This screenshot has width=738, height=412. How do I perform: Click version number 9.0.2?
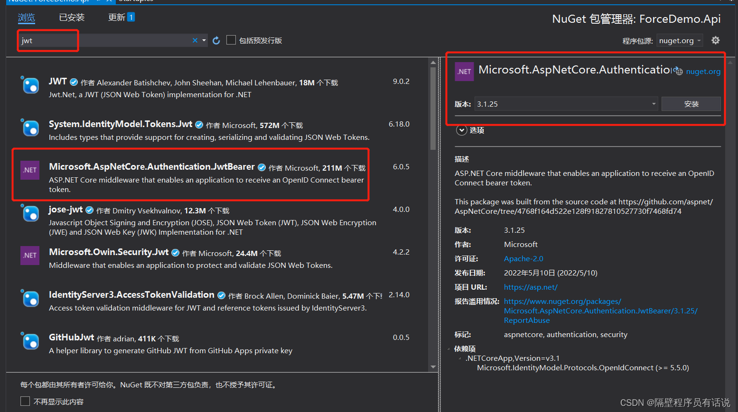coord(401,82)
